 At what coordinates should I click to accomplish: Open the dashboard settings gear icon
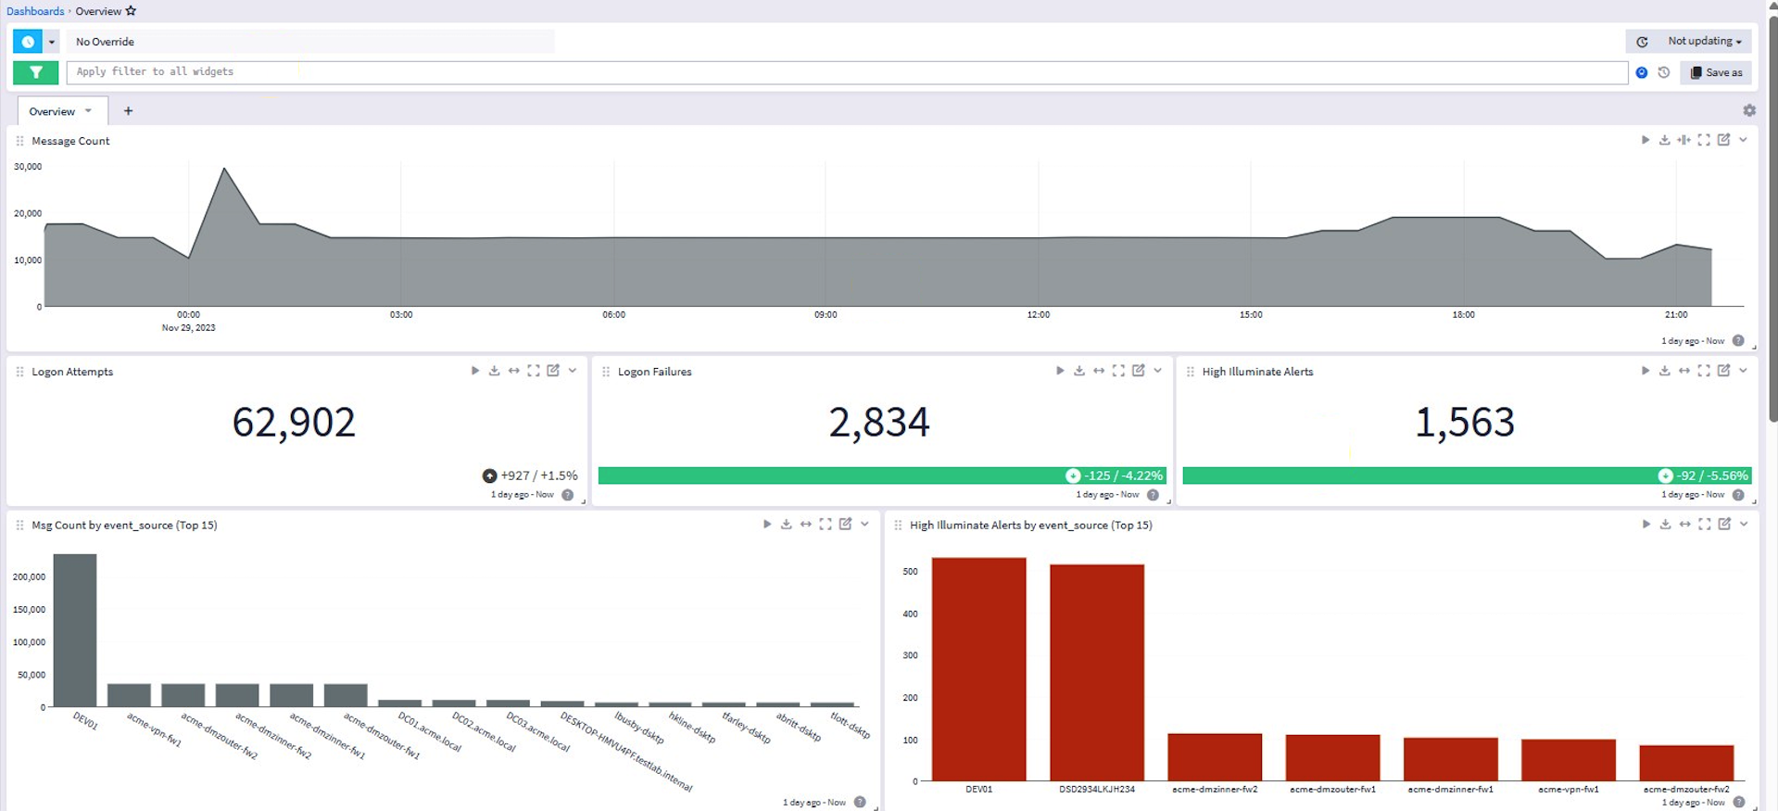click(1749, 110)
